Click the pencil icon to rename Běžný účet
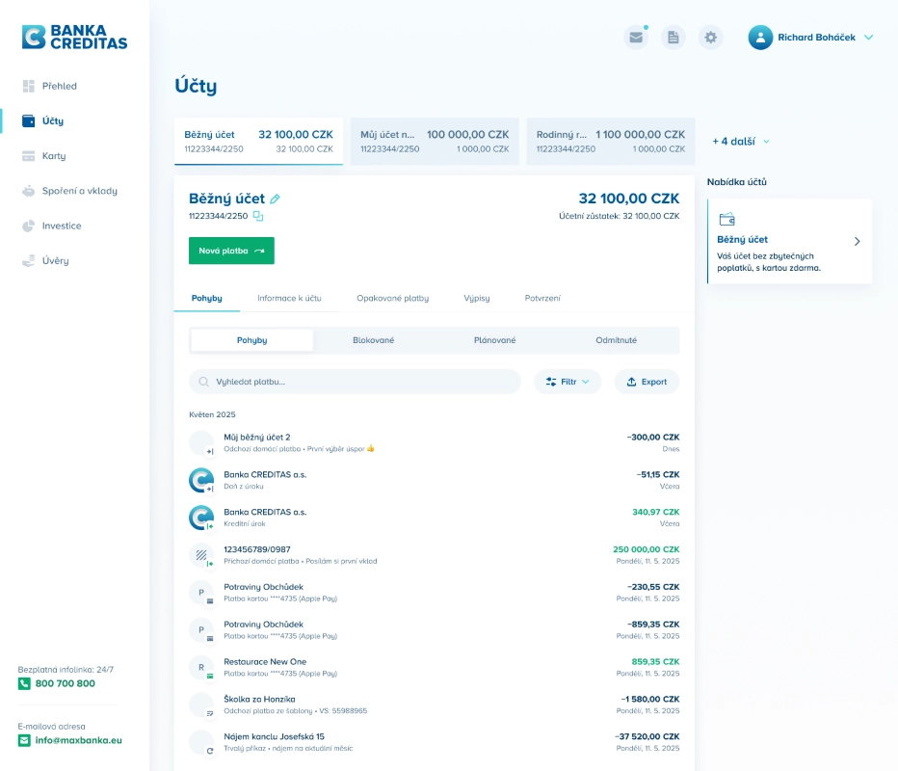The image size is (898, 771). [x=276, y=199]
